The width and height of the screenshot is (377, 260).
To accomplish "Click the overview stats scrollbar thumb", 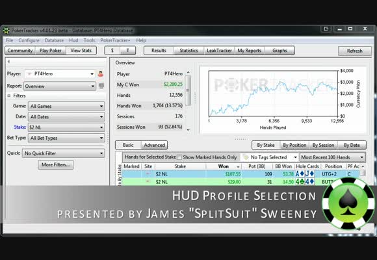I will (188, 90).
